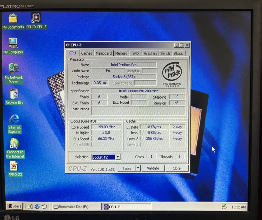Click the L1 Inst. 8 KBytes value

click(155, 133)
